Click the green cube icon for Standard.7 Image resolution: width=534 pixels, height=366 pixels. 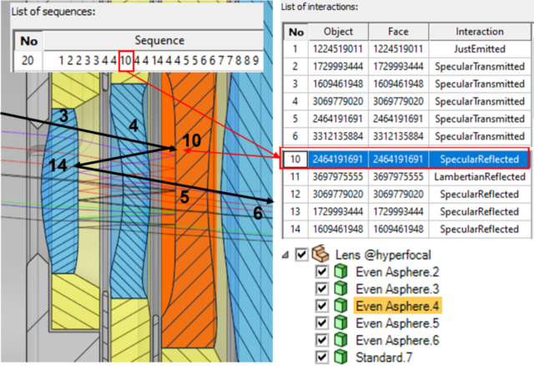(341, 358)
